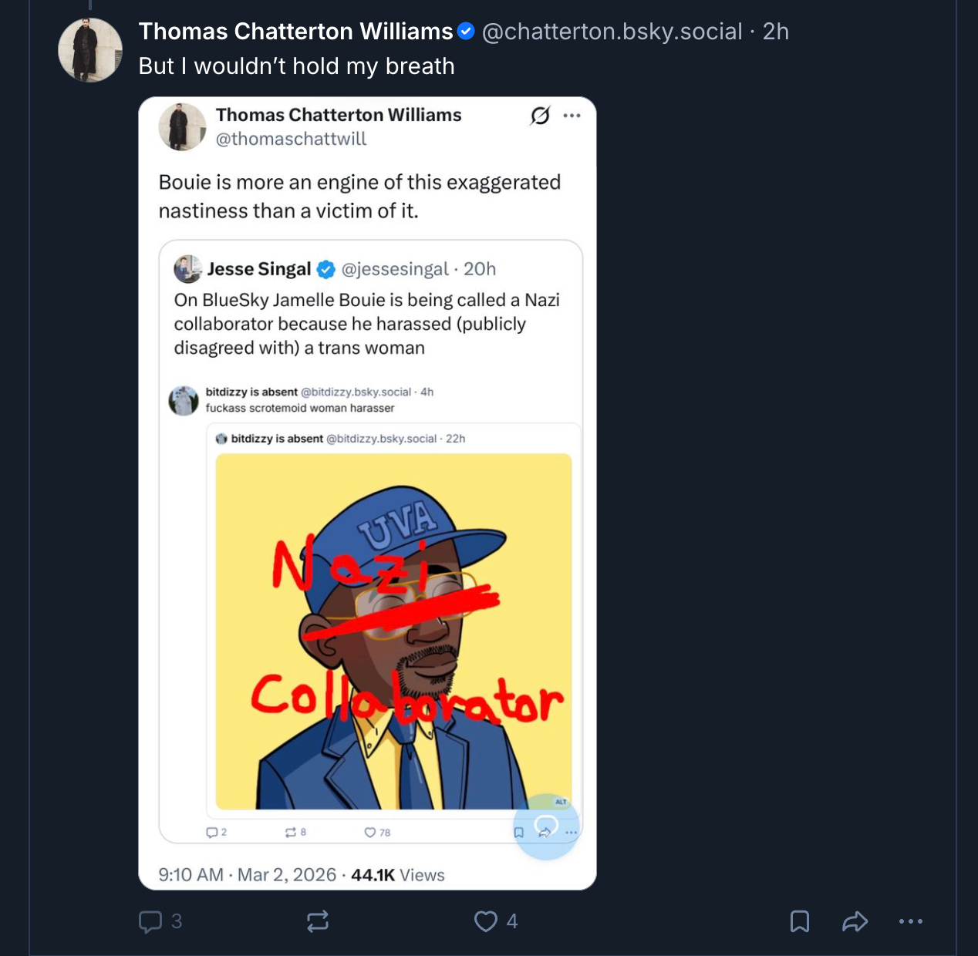This screenshot has width=978, height=956.
Task: Click the ALT badge on the caricature
Action: (x=561, y=802)
